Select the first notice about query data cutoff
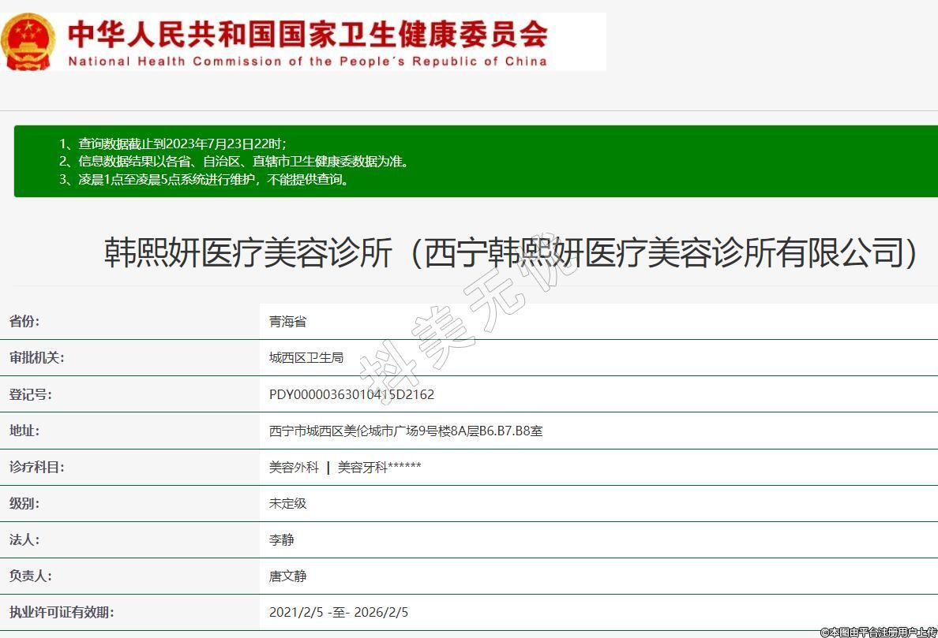Viewport: 938px width, 638px height. click(173, 144)
